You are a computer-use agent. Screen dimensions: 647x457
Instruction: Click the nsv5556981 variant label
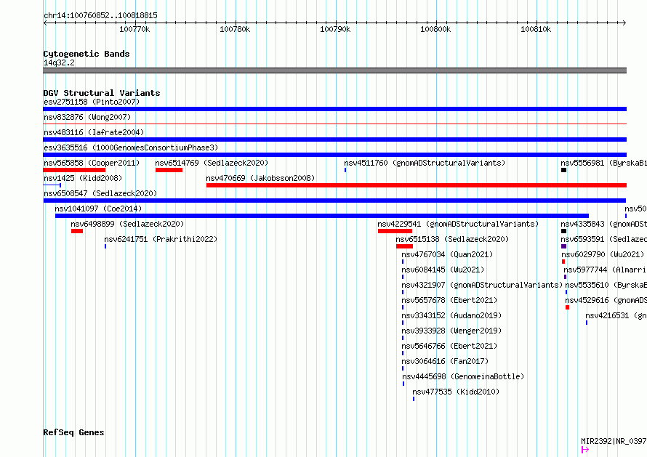(603, 163)
